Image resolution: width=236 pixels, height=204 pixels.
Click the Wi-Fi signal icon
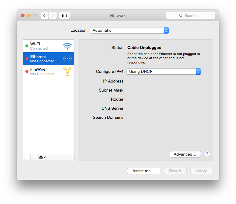(x=67, y=46)
